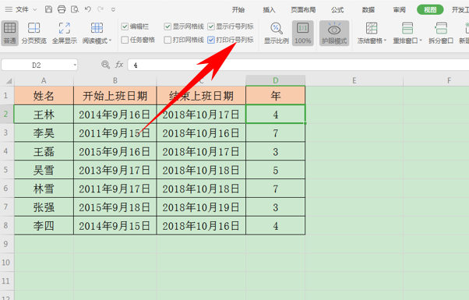Open the 文件 file menu
The height and width of the screenshot is (300, 469).
pyautogui.click(x=22, y=9)
